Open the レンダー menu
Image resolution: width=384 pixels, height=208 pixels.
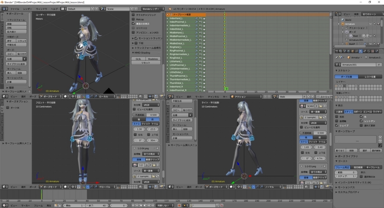pyautogui.click(x=27, y=9)
